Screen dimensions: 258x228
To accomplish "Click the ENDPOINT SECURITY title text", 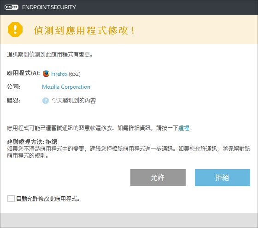I will pyautogui.click(x=49, y=7).
